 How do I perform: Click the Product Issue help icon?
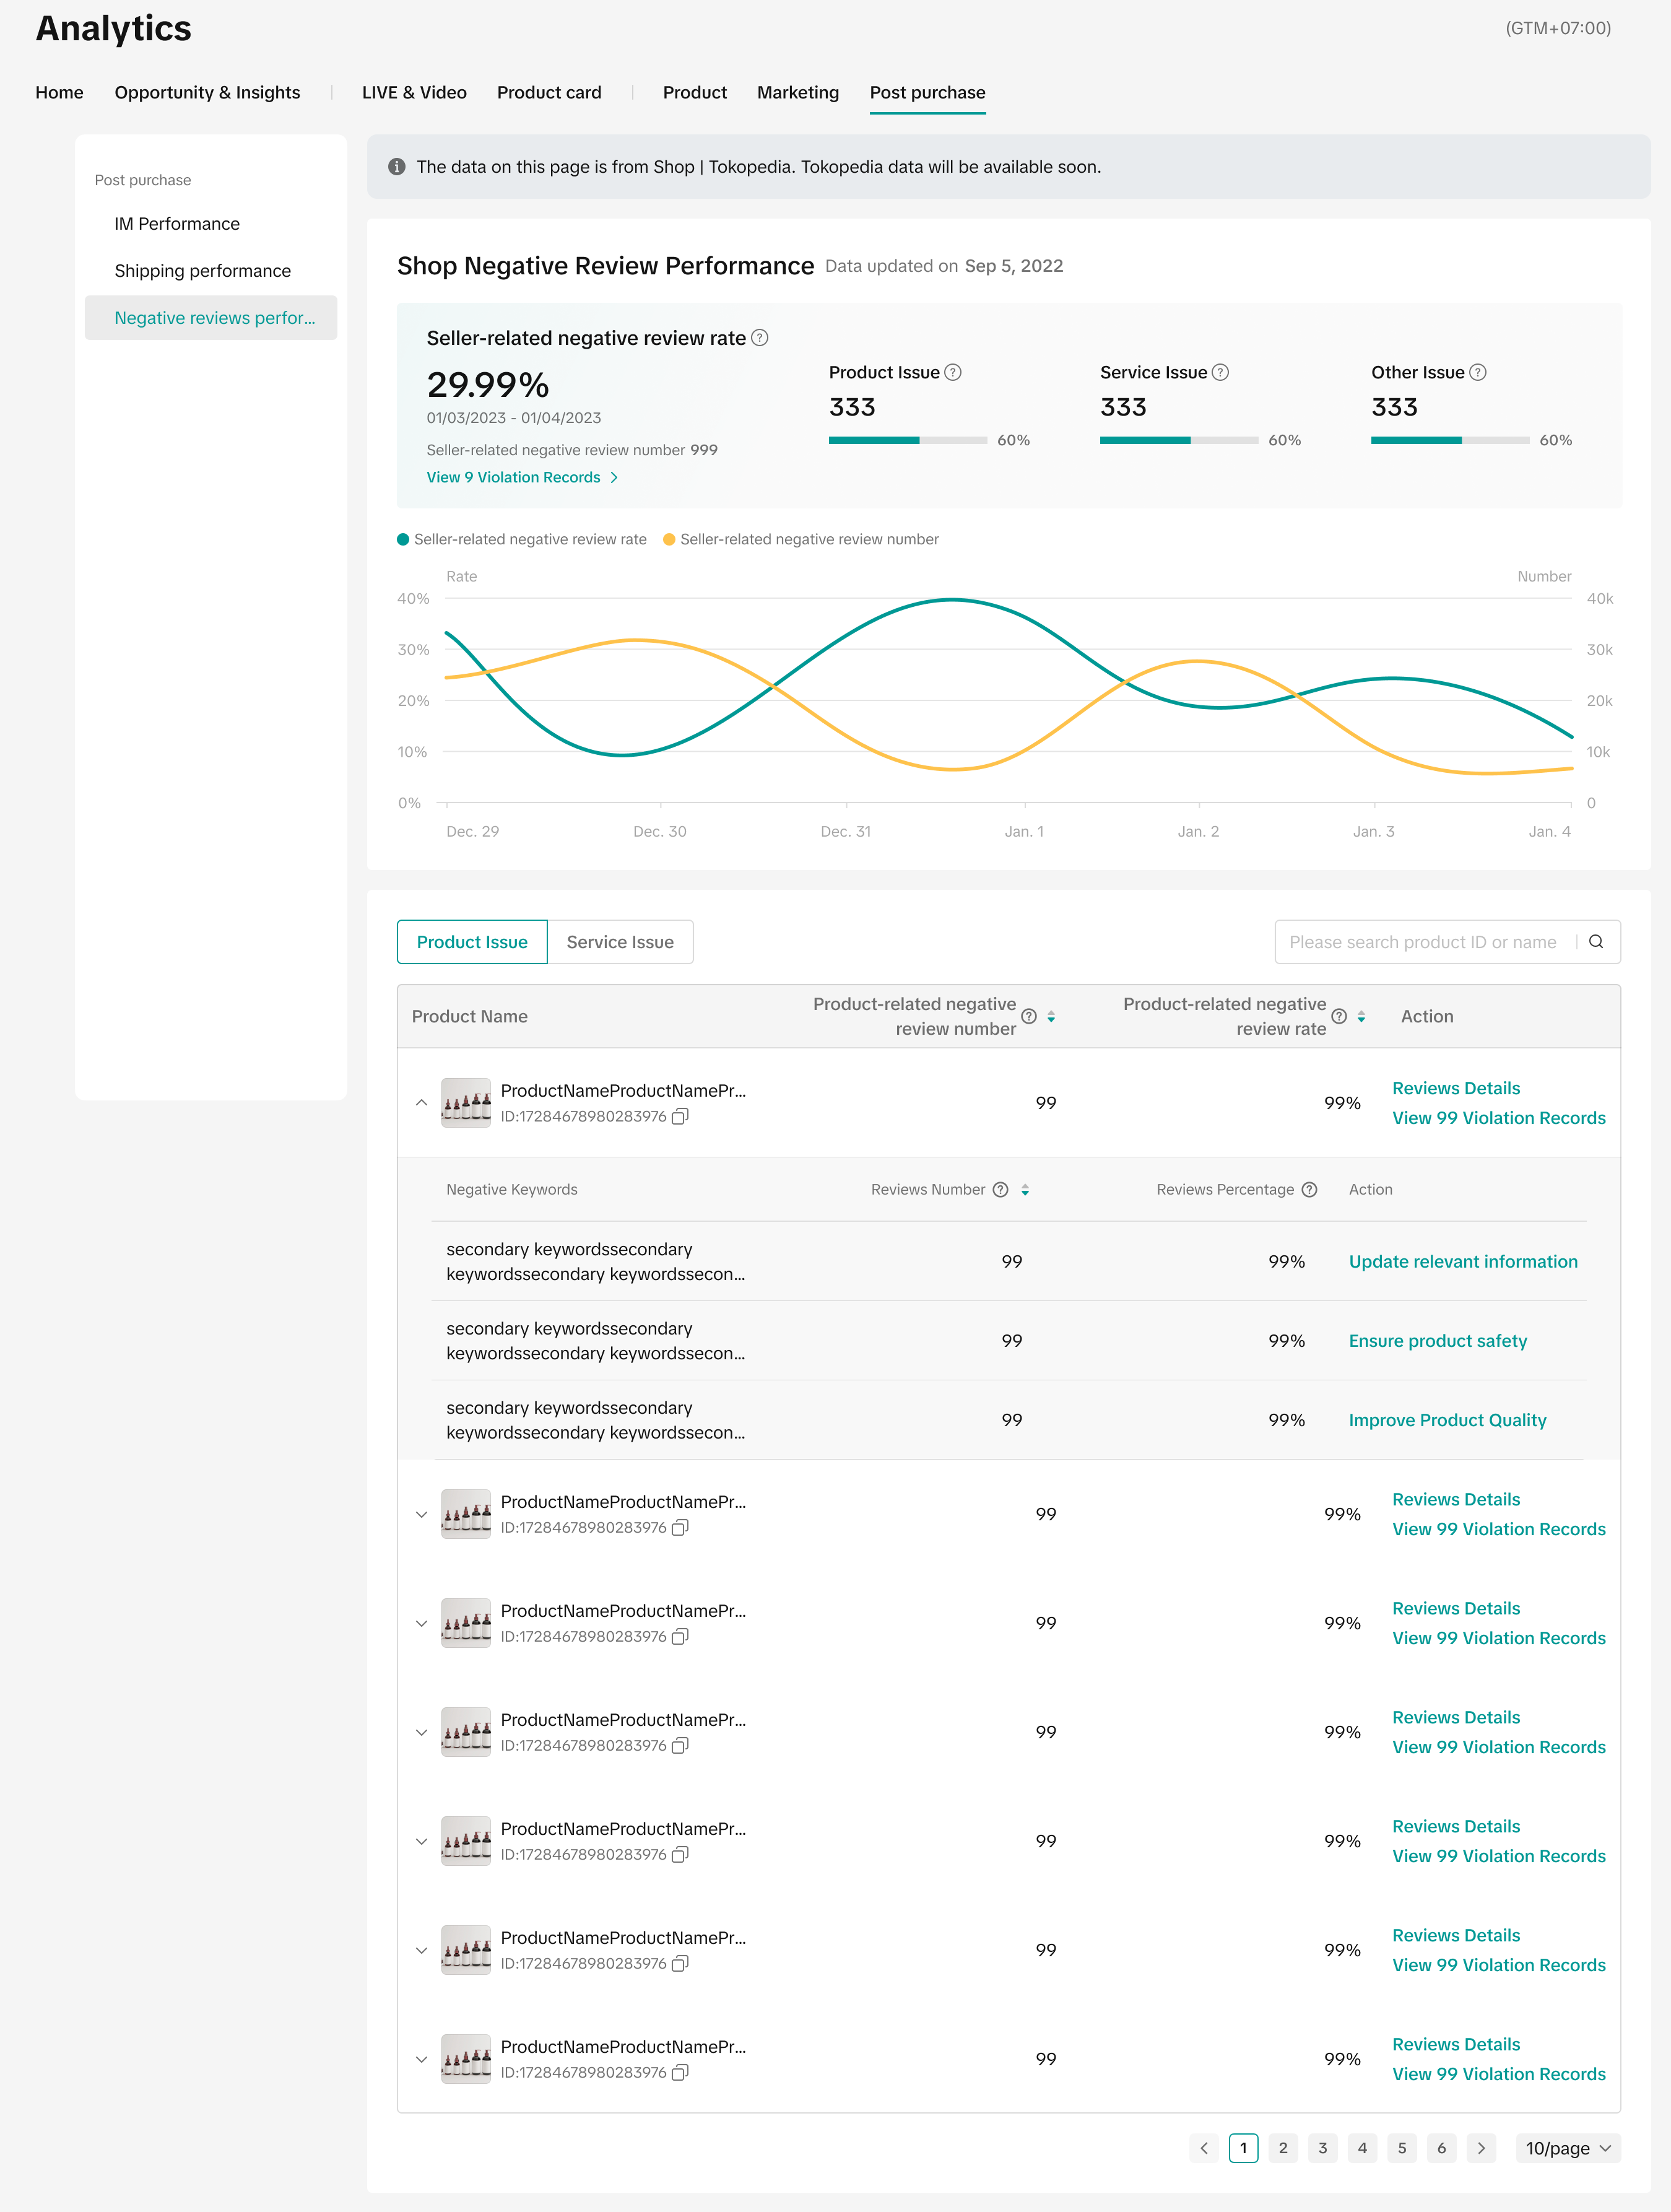(953, 372)
